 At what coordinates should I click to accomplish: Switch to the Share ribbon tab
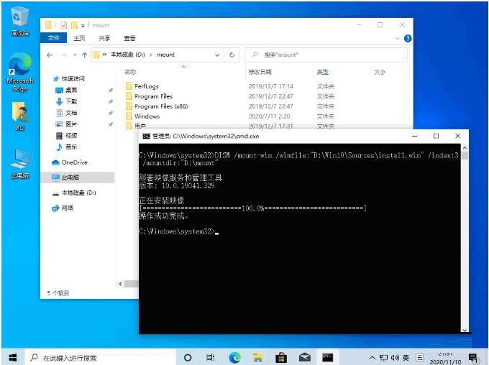(104, 38)
